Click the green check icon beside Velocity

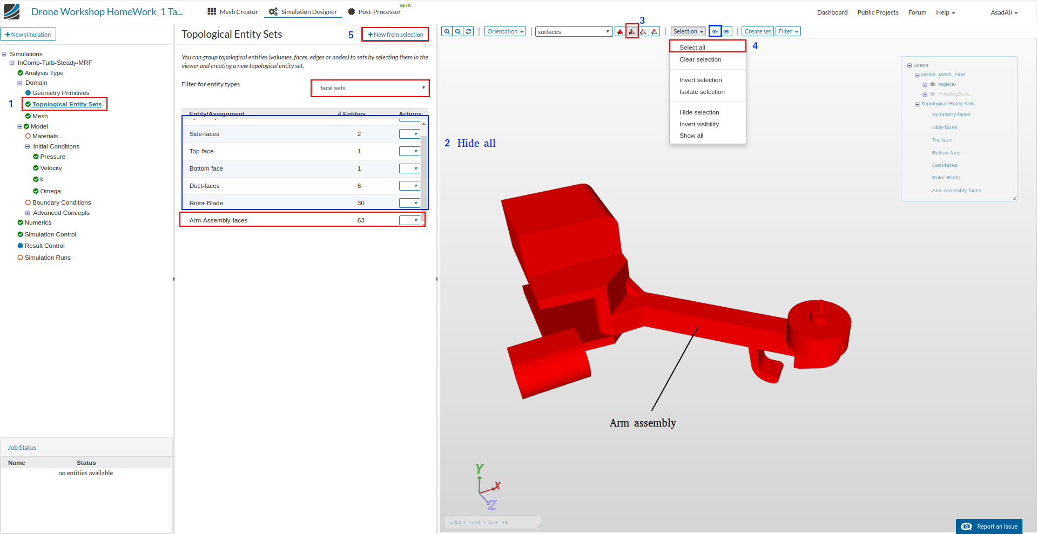[36, 168]
